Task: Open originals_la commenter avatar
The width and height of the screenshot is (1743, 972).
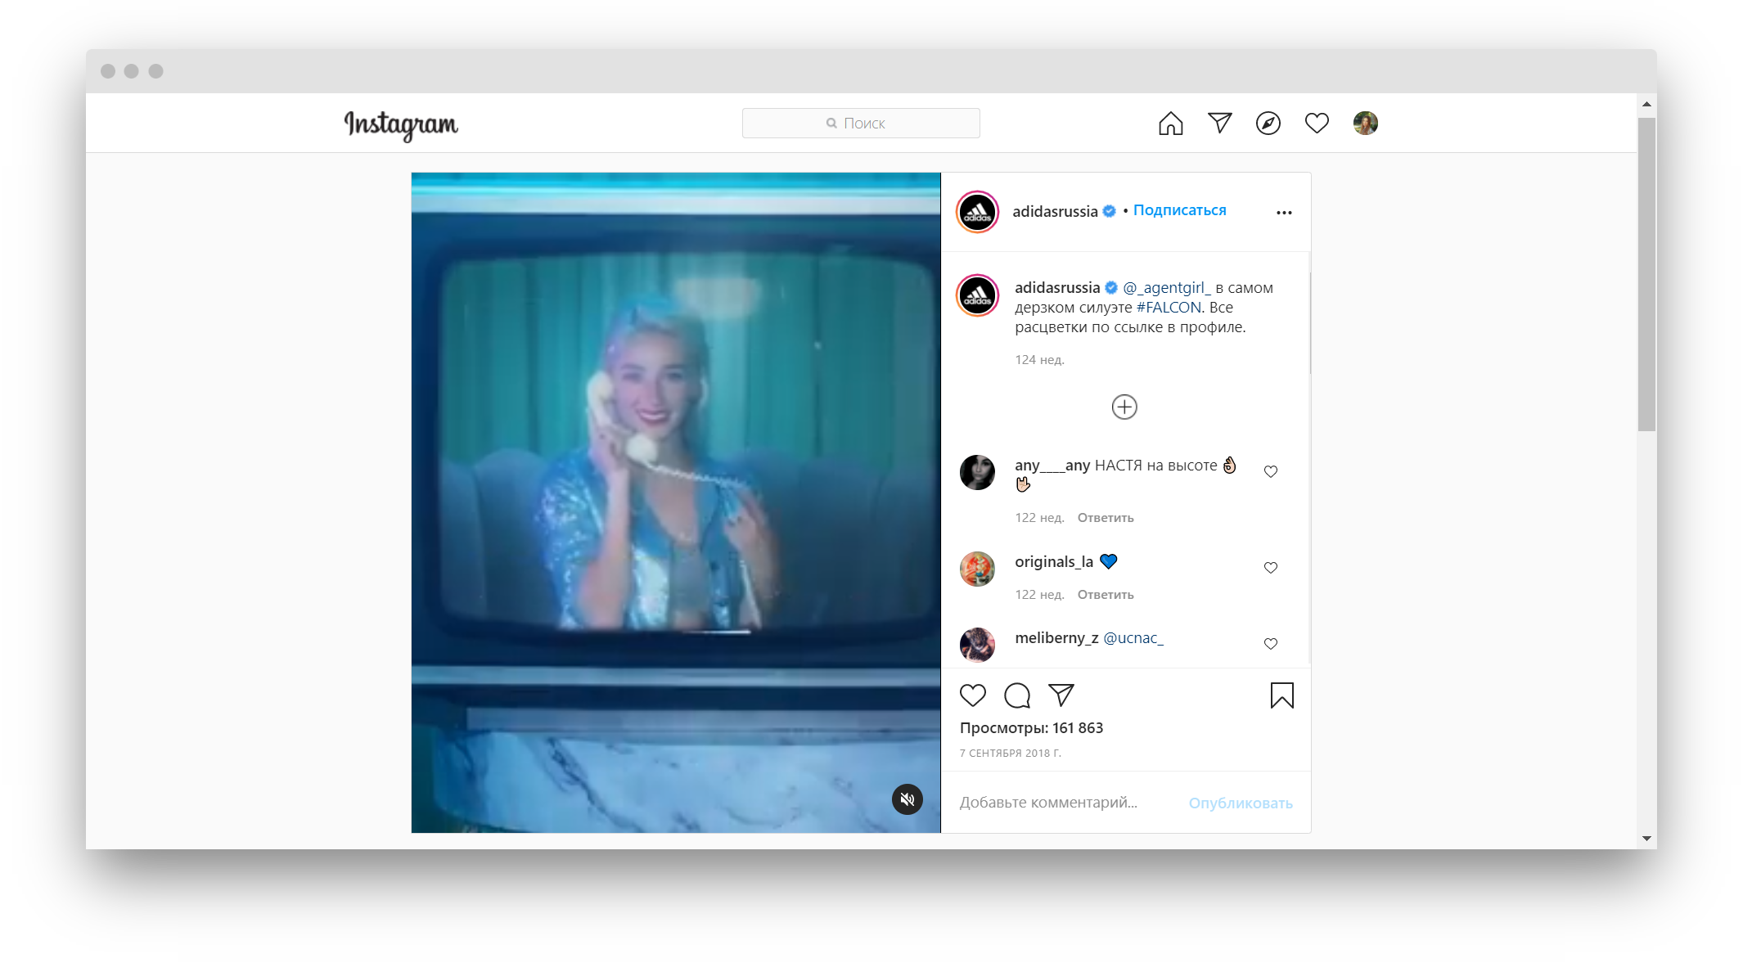Action: pyautogui.click(x=977, y=569)
